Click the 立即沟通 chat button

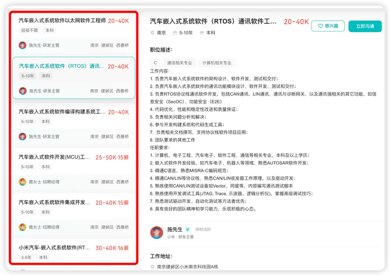(365, 26)
